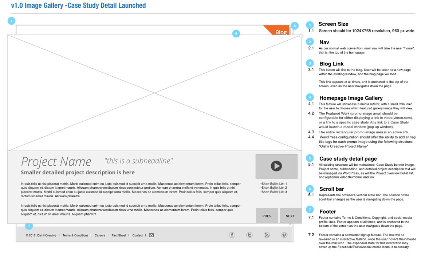Follow the Careers footer link
This screenshot has height=266, width=437.
pos(100,235)
